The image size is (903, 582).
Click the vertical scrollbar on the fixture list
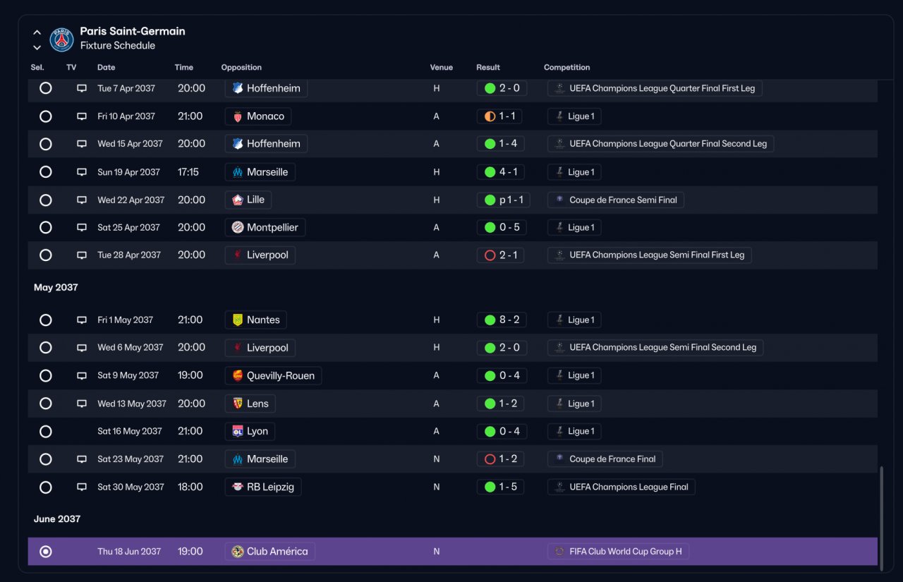pos(881,515)
